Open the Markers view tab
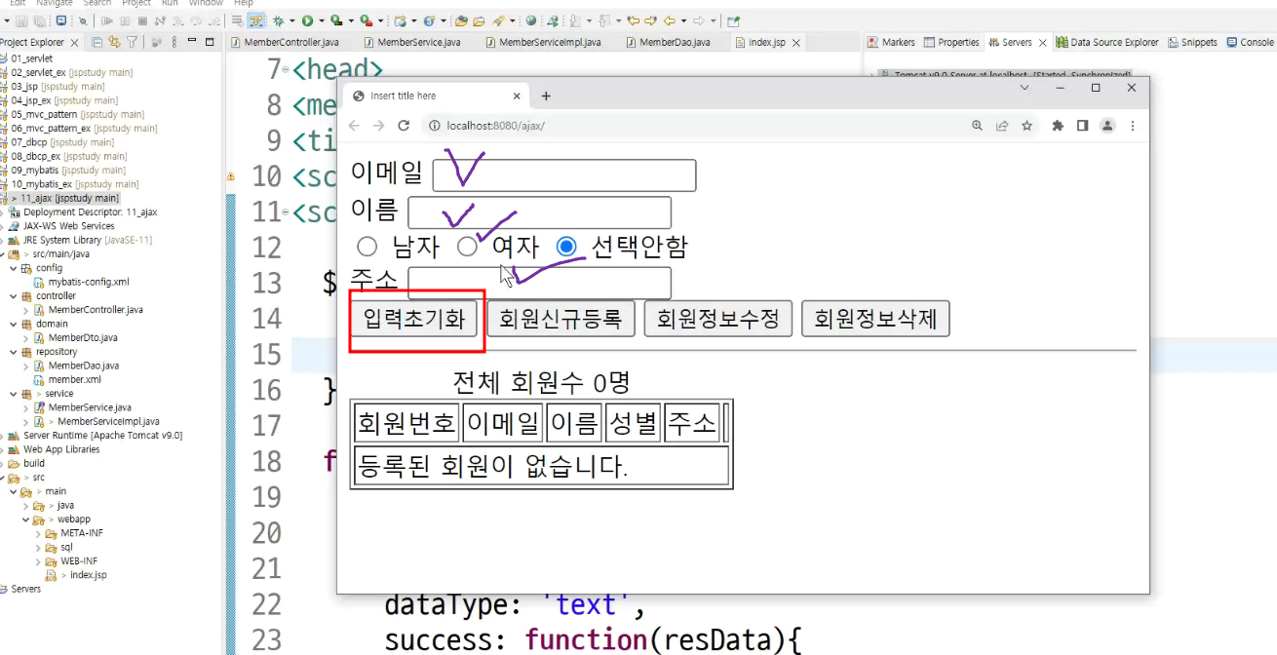The height and width of the screenshot is (655, 1277). (891, 42)
